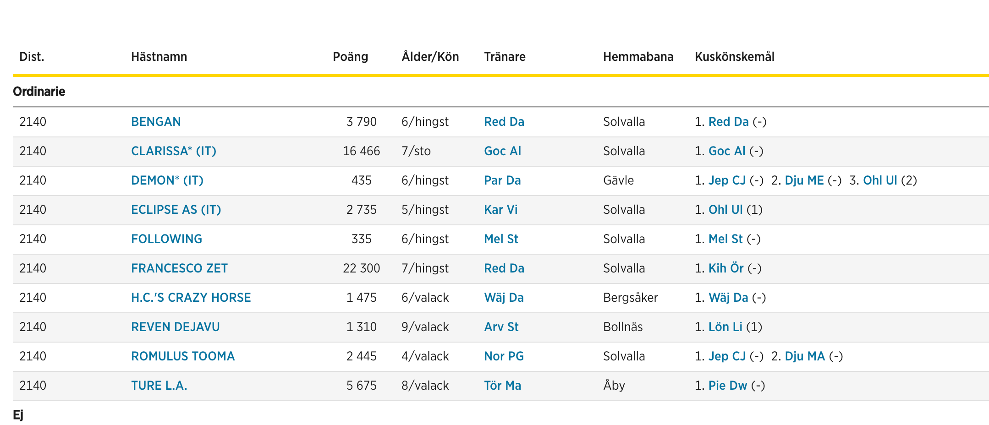Image resolution: width=989 pixels, height=425 pixels.
Task: Click the Poäng column header
Action: [x=350, y=57]
